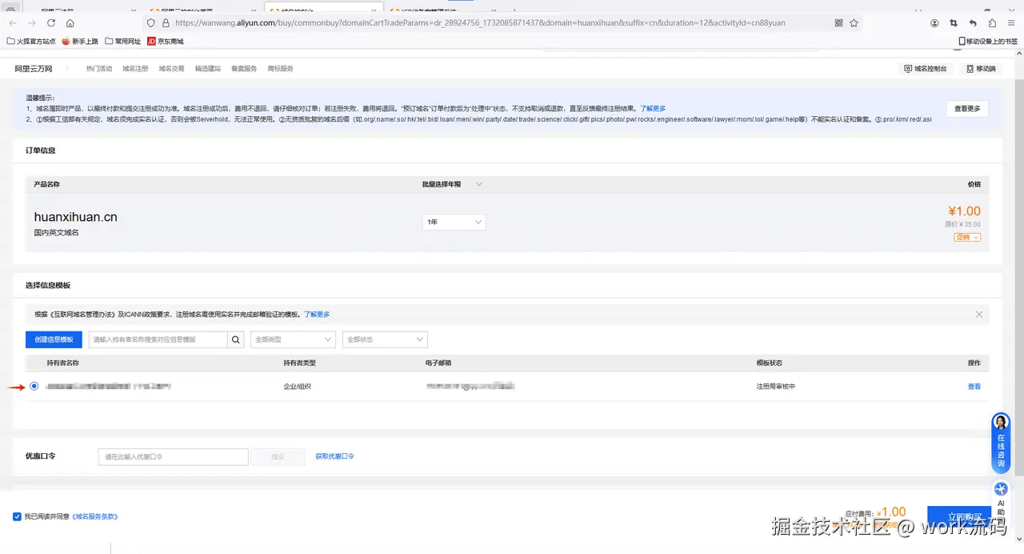Click the 企业/组织 holder type cell

pyautogui.click(x=297, y=386)
